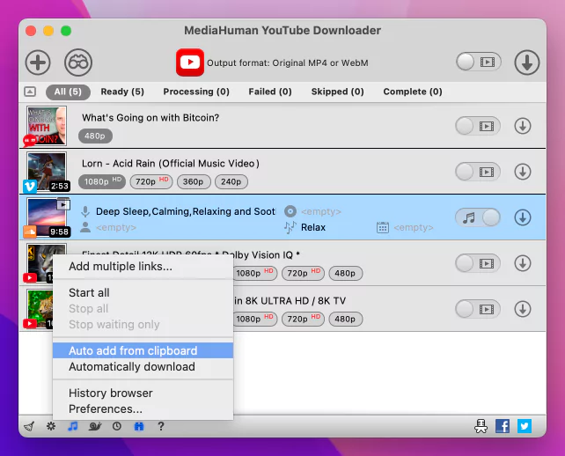Toggle video mode switch on Dolby Vision row
The width and height of the screenshot is (565, 456).
(478, 263)
